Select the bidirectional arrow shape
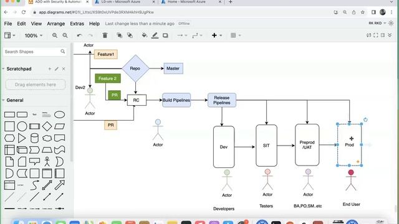This screenshot has height=224, width=399. 47,185
